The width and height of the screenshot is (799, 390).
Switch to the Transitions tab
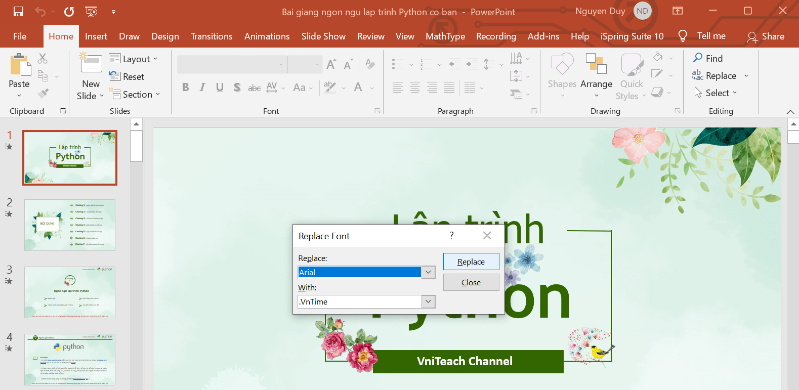pos(212,36)
